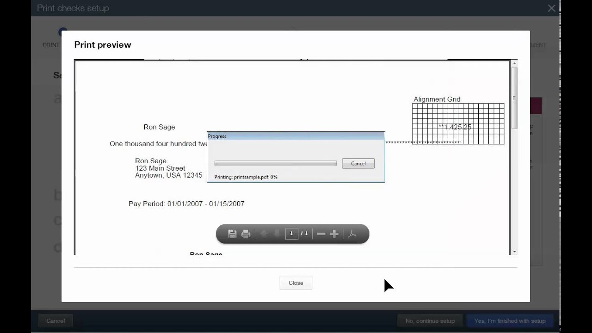Click 'Anytown, USA 12345' text
The image size is (592, 333).
click(x=169, y=175)
